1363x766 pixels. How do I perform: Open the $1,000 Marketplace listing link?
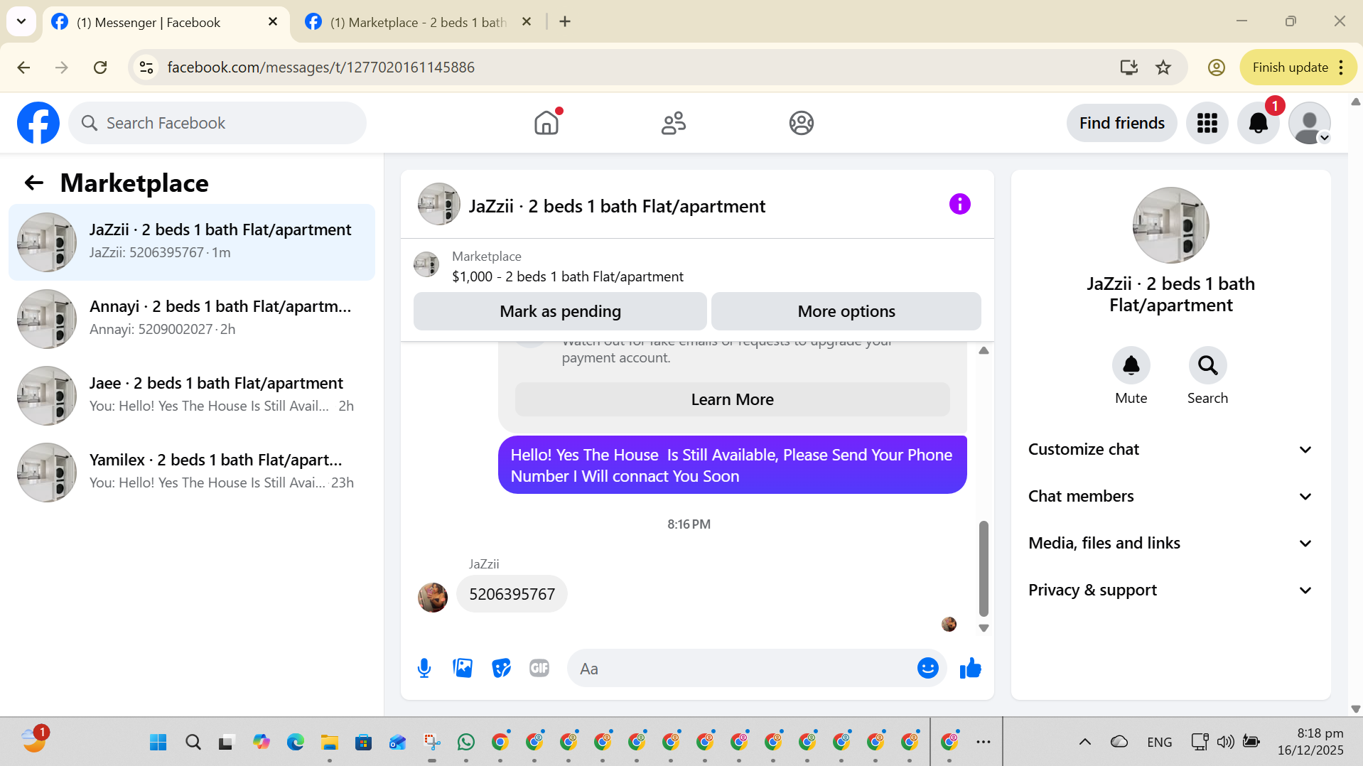[x=568, y=276]
